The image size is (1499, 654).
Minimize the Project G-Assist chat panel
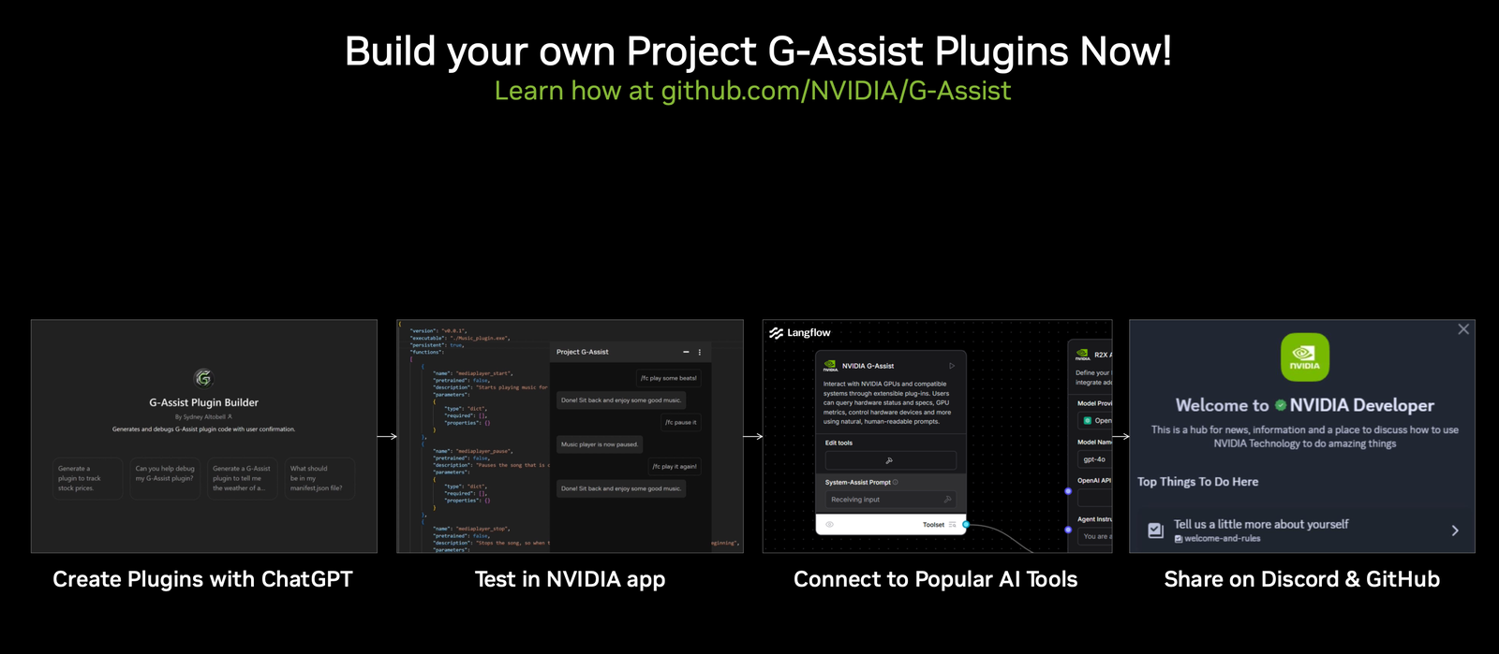point(686,352)
